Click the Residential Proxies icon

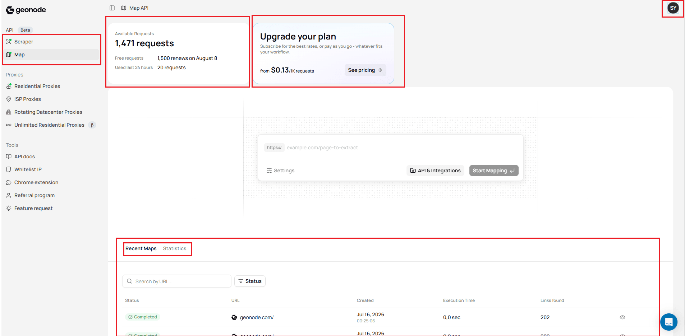pos(9,86)
